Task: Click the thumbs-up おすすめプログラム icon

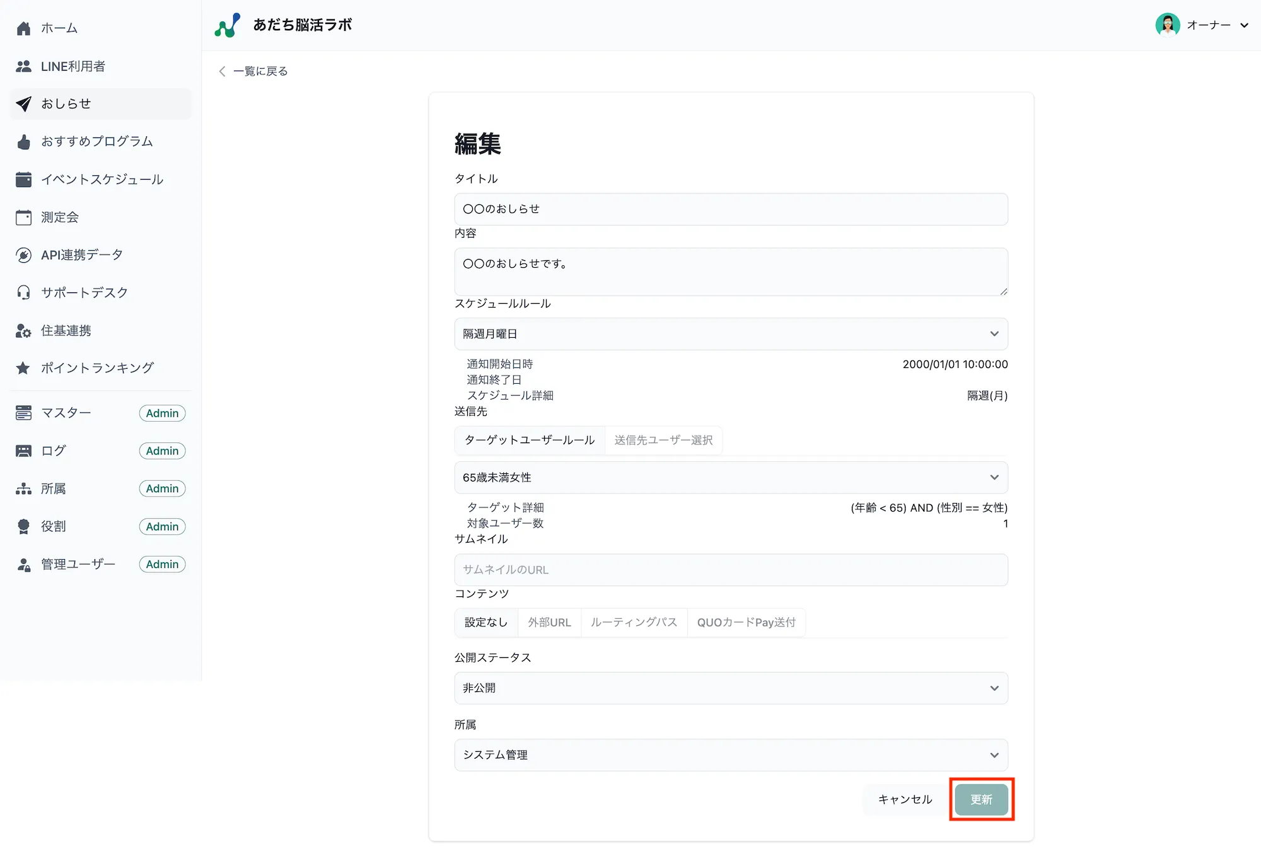Action: 23,142
